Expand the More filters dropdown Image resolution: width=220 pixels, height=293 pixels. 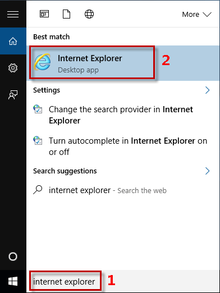[x=196, y=15]
